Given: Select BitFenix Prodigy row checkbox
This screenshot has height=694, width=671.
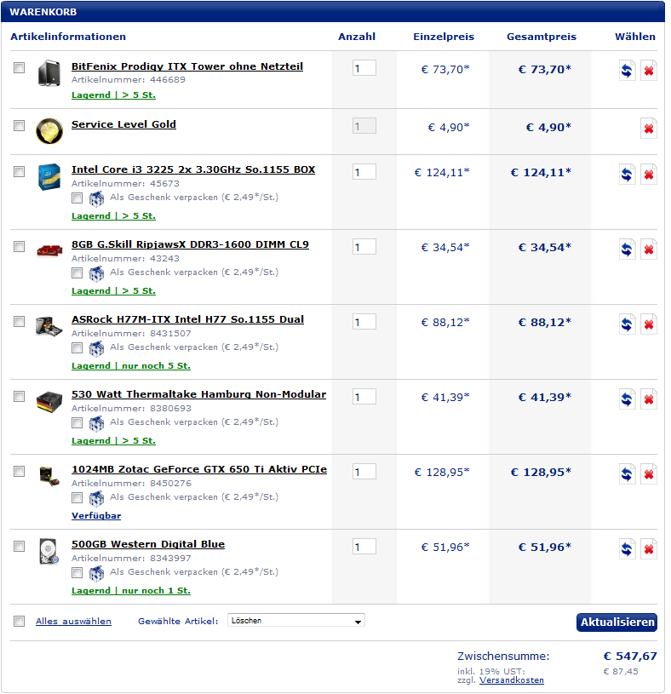Looking at the screenshot, I should click(x=19, y=68).
